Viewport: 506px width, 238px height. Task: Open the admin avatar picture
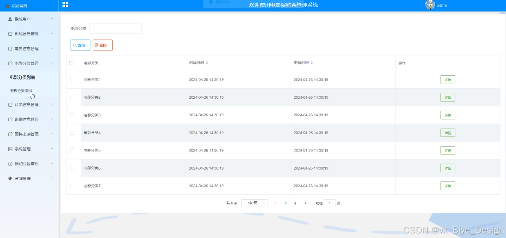click(430, 5)
